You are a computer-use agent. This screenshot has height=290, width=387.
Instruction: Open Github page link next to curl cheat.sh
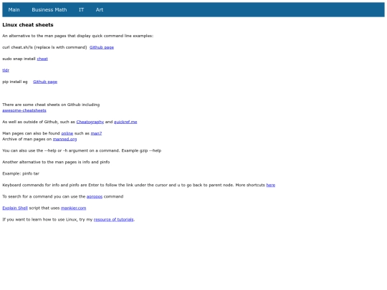click(102, 47)
